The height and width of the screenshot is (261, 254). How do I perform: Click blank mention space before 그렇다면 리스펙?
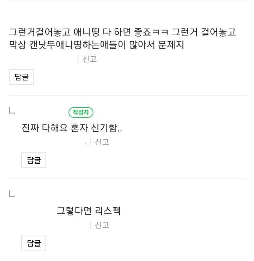pos(38,211)
